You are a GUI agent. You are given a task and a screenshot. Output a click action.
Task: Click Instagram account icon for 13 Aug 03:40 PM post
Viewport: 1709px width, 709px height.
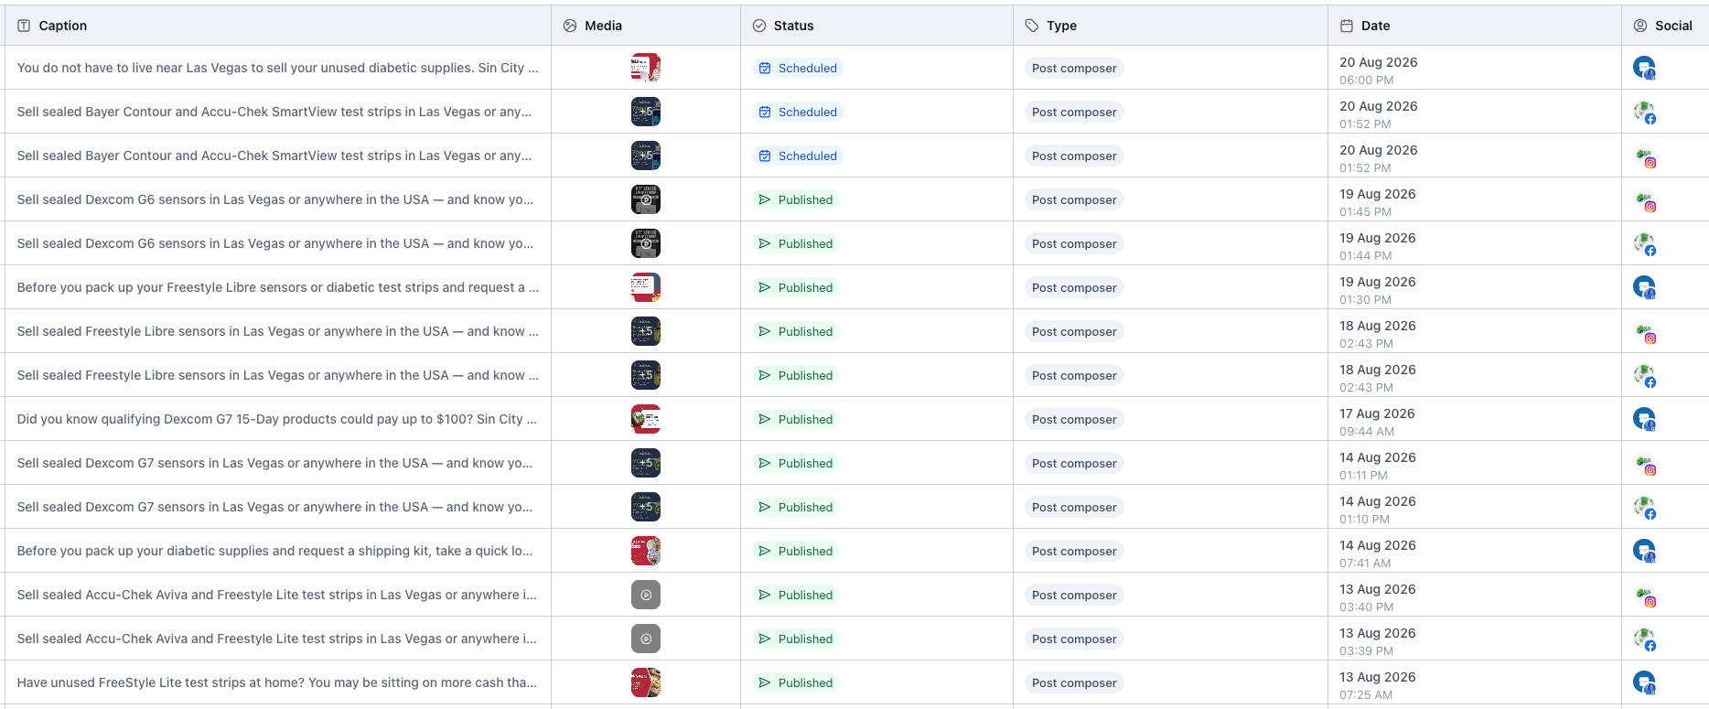(x=1644, y=595)
